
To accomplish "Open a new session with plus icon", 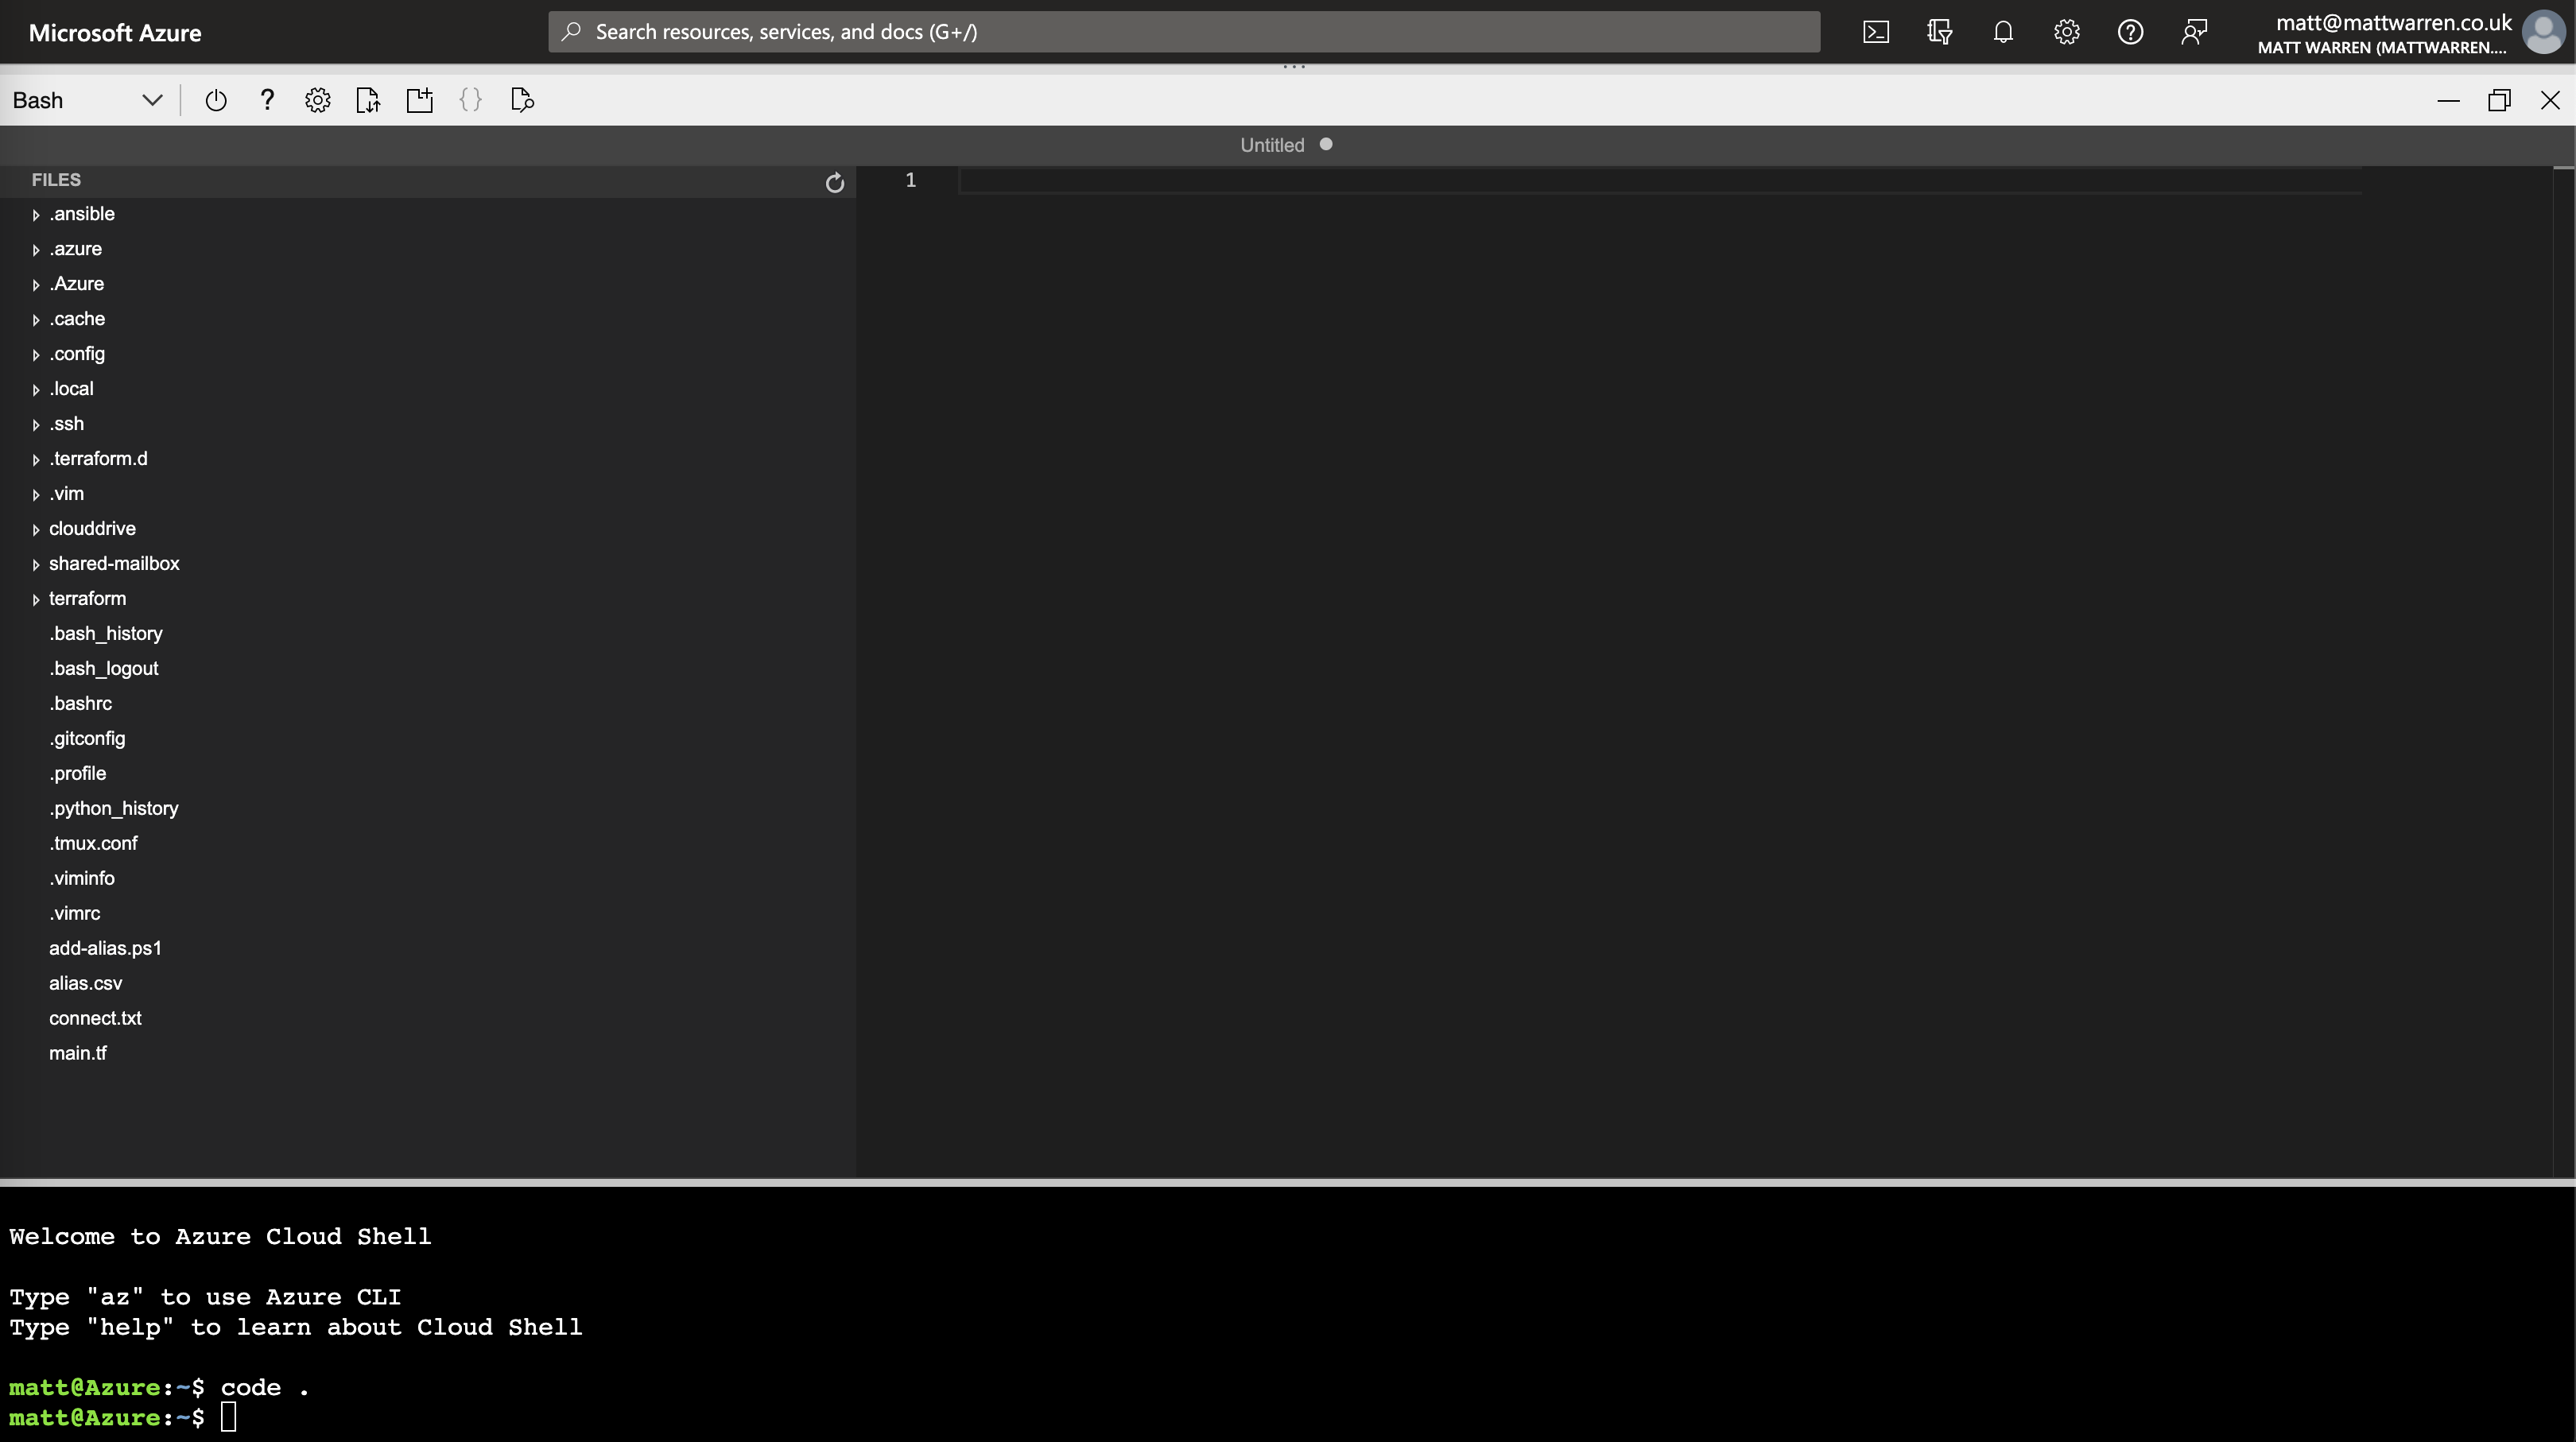I will 420,100.
